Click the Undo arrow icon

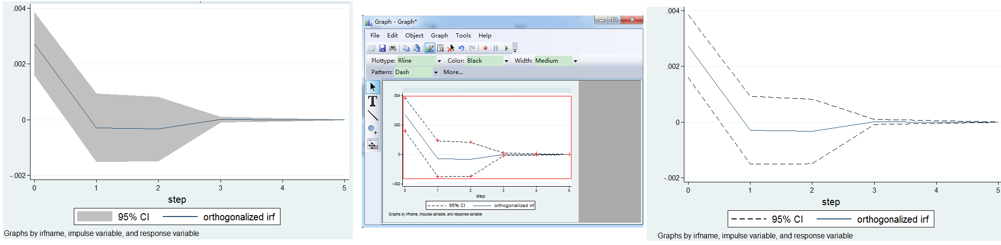461,48
